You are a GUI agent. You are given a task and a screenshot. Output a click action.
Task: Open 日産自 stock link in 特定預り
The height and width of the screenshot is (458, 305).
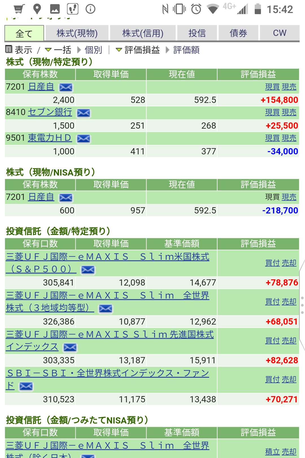coord(41,87)
